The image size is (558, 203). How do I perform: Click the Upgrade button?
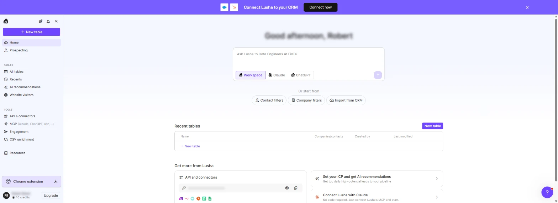point(51,196)
